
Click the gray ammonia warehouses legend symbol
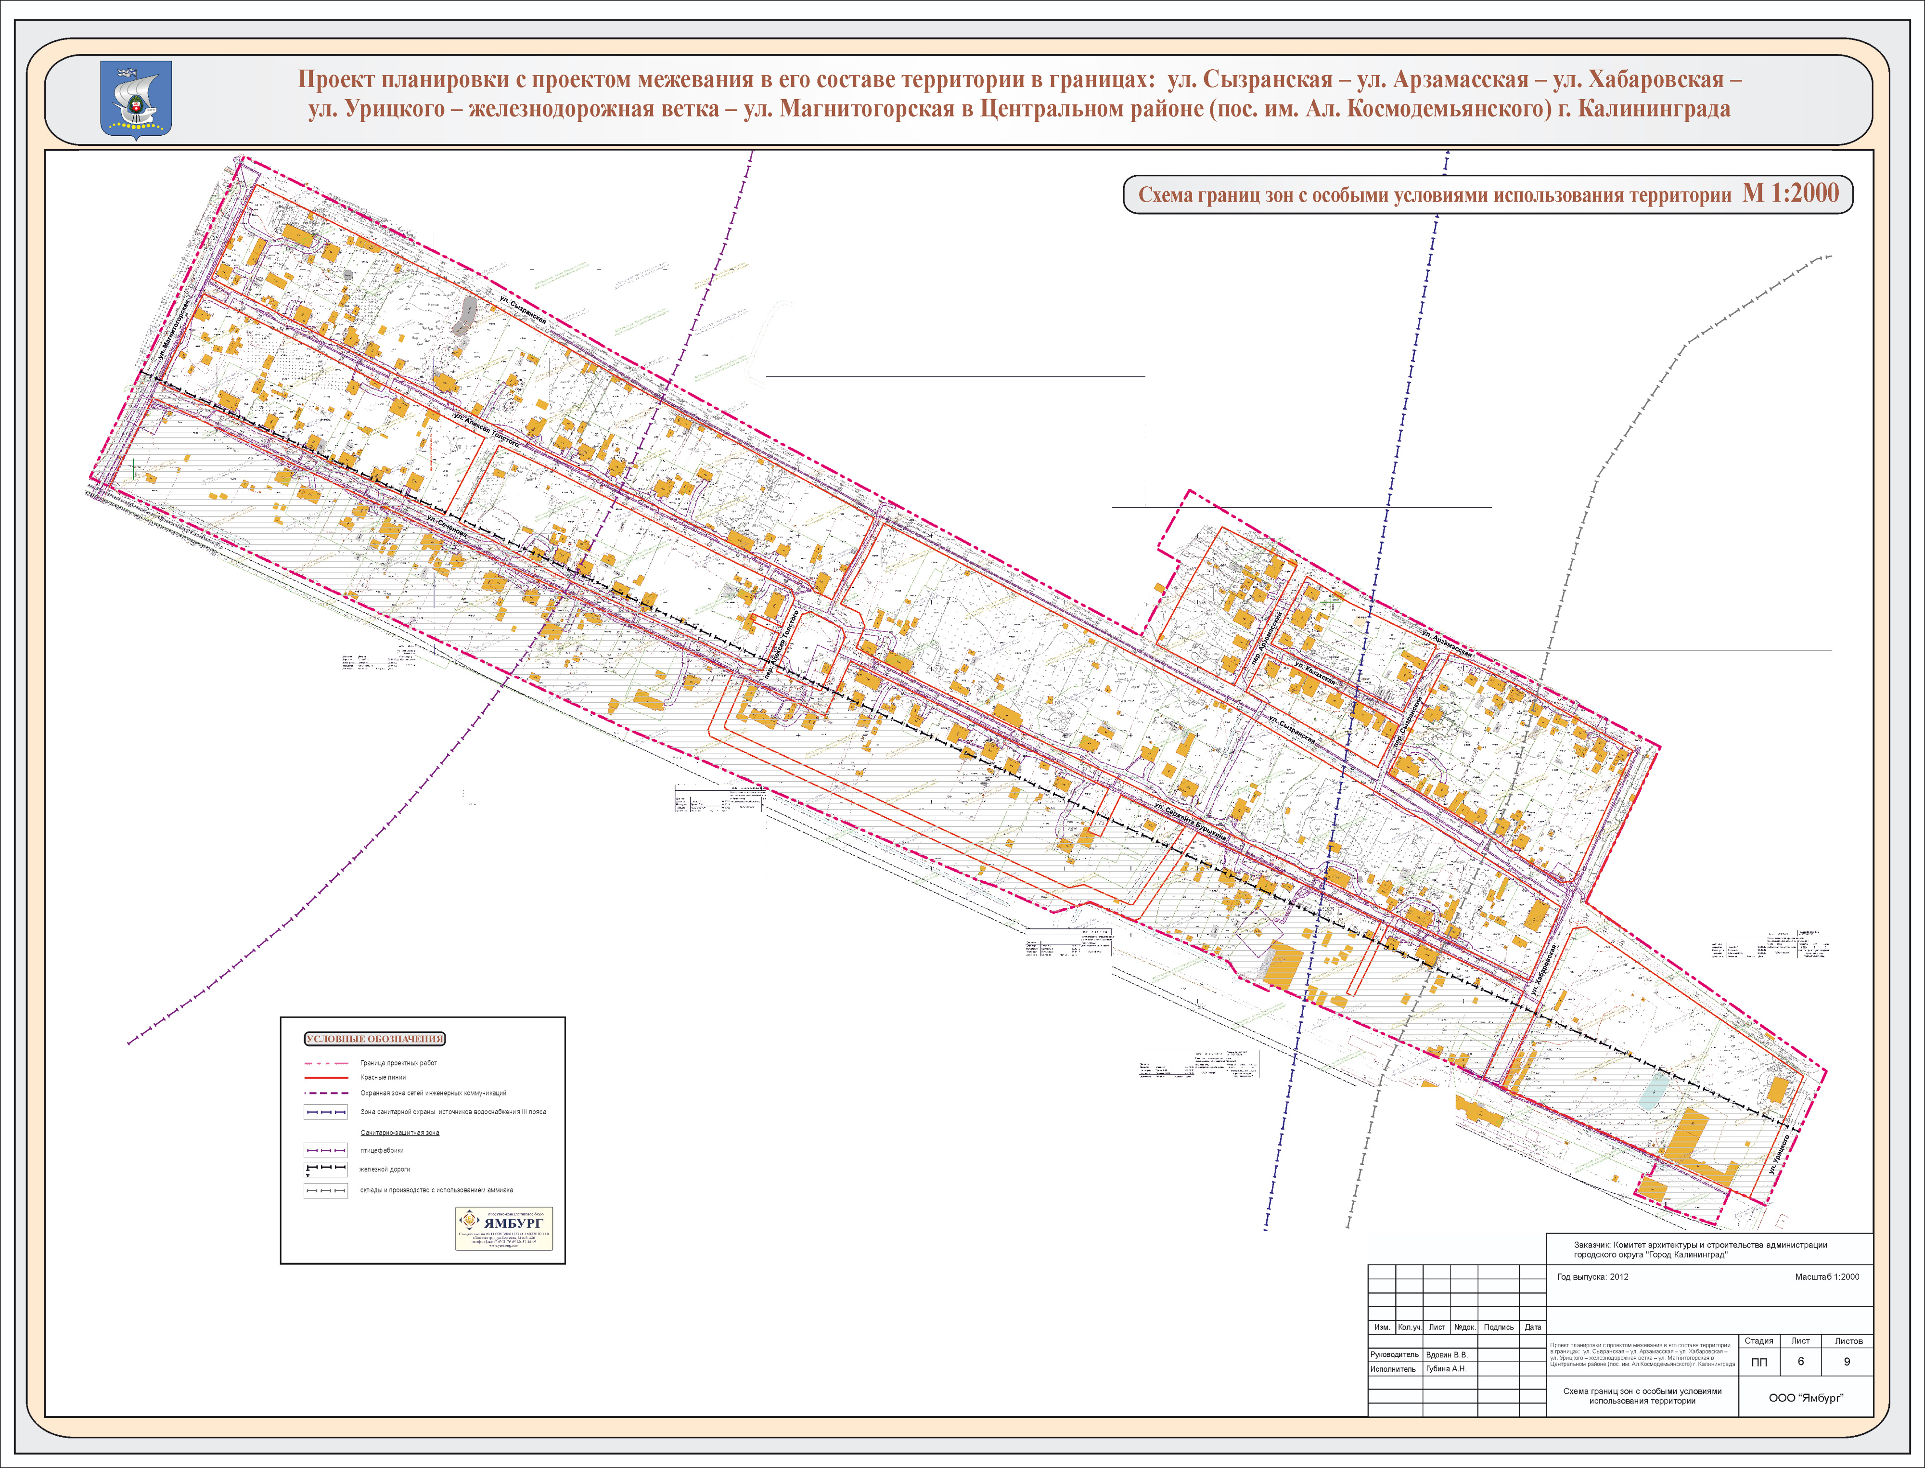pyautogui.click(x=325, y=1190)
